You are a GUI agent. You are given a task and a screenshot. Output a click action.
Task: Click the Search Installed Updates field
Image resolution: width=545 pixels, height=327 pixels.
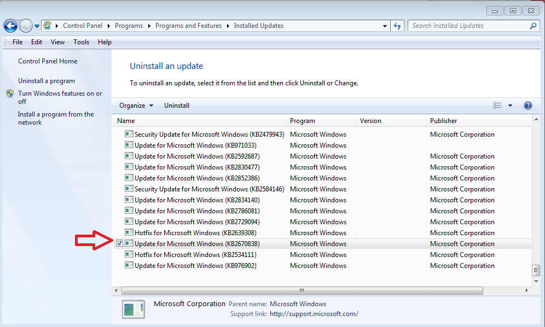pyautogui.click(x=468, y=26)
